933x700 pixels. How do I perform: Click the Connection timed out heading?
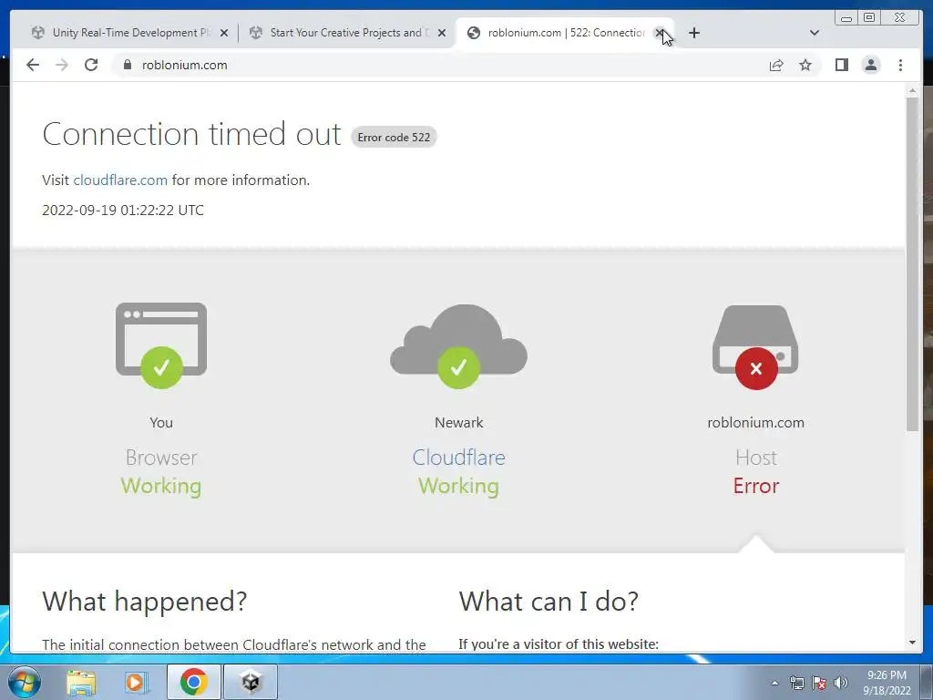click(x=191, y=134)
